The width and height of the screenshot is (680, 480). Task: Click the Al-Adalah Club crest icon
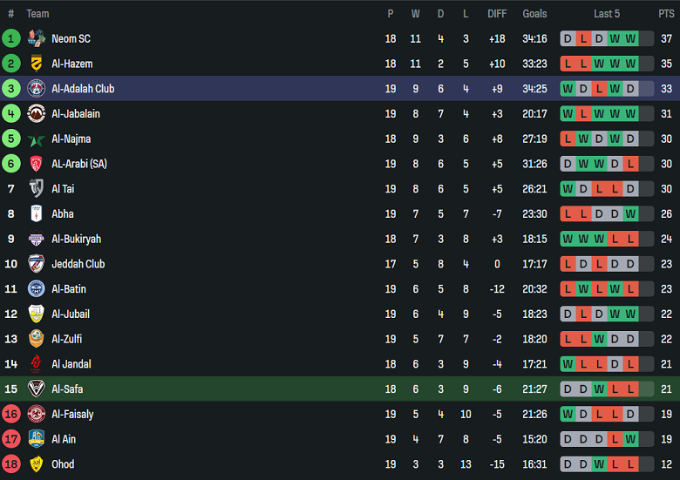37,89
